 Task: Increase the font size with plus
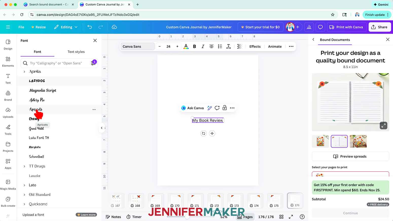(177, 46)
